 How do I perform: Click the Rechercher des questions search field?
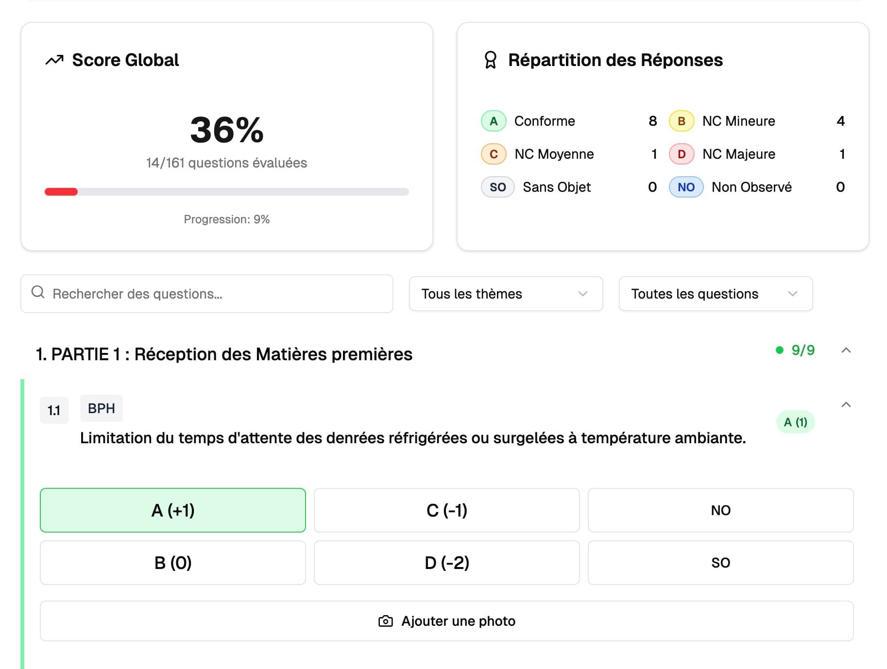pos(214,294)
